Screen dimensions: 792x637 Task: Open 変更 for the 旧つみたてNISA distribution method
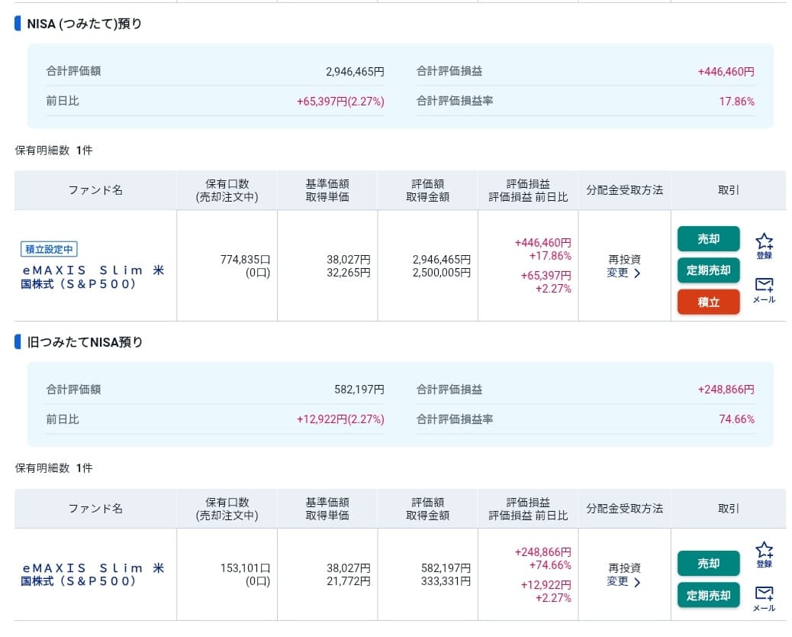click(x=623, y=582)
